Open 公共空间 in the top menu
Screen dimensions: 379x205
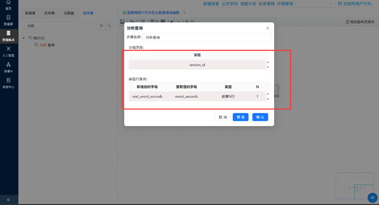pos(229,4)
